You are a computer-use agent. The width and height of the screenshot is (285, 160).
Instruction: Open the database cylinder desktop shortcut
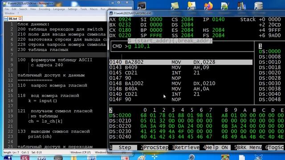[258, 6]
